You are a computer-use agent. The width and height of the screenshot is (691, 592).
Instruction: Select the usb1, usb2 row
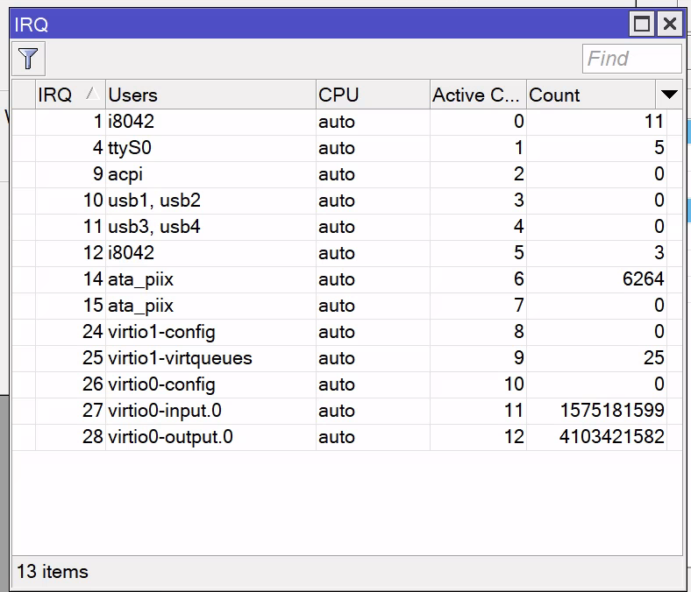tap(347, 201)
